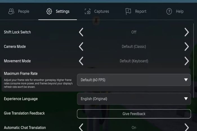Click right arrow for Camera Mode

tap(187, 47)
